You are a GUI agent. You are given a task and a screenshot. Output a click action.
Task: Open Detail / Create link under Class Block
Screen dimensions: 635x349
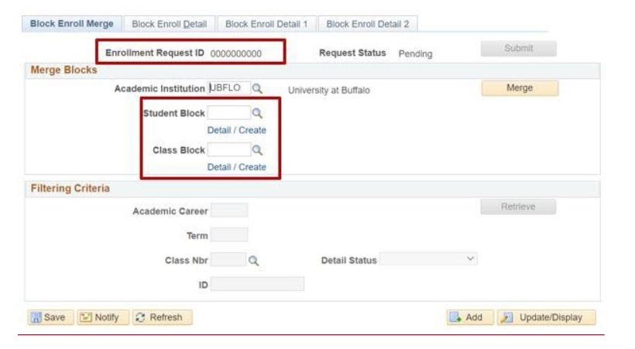click(236, 167)
